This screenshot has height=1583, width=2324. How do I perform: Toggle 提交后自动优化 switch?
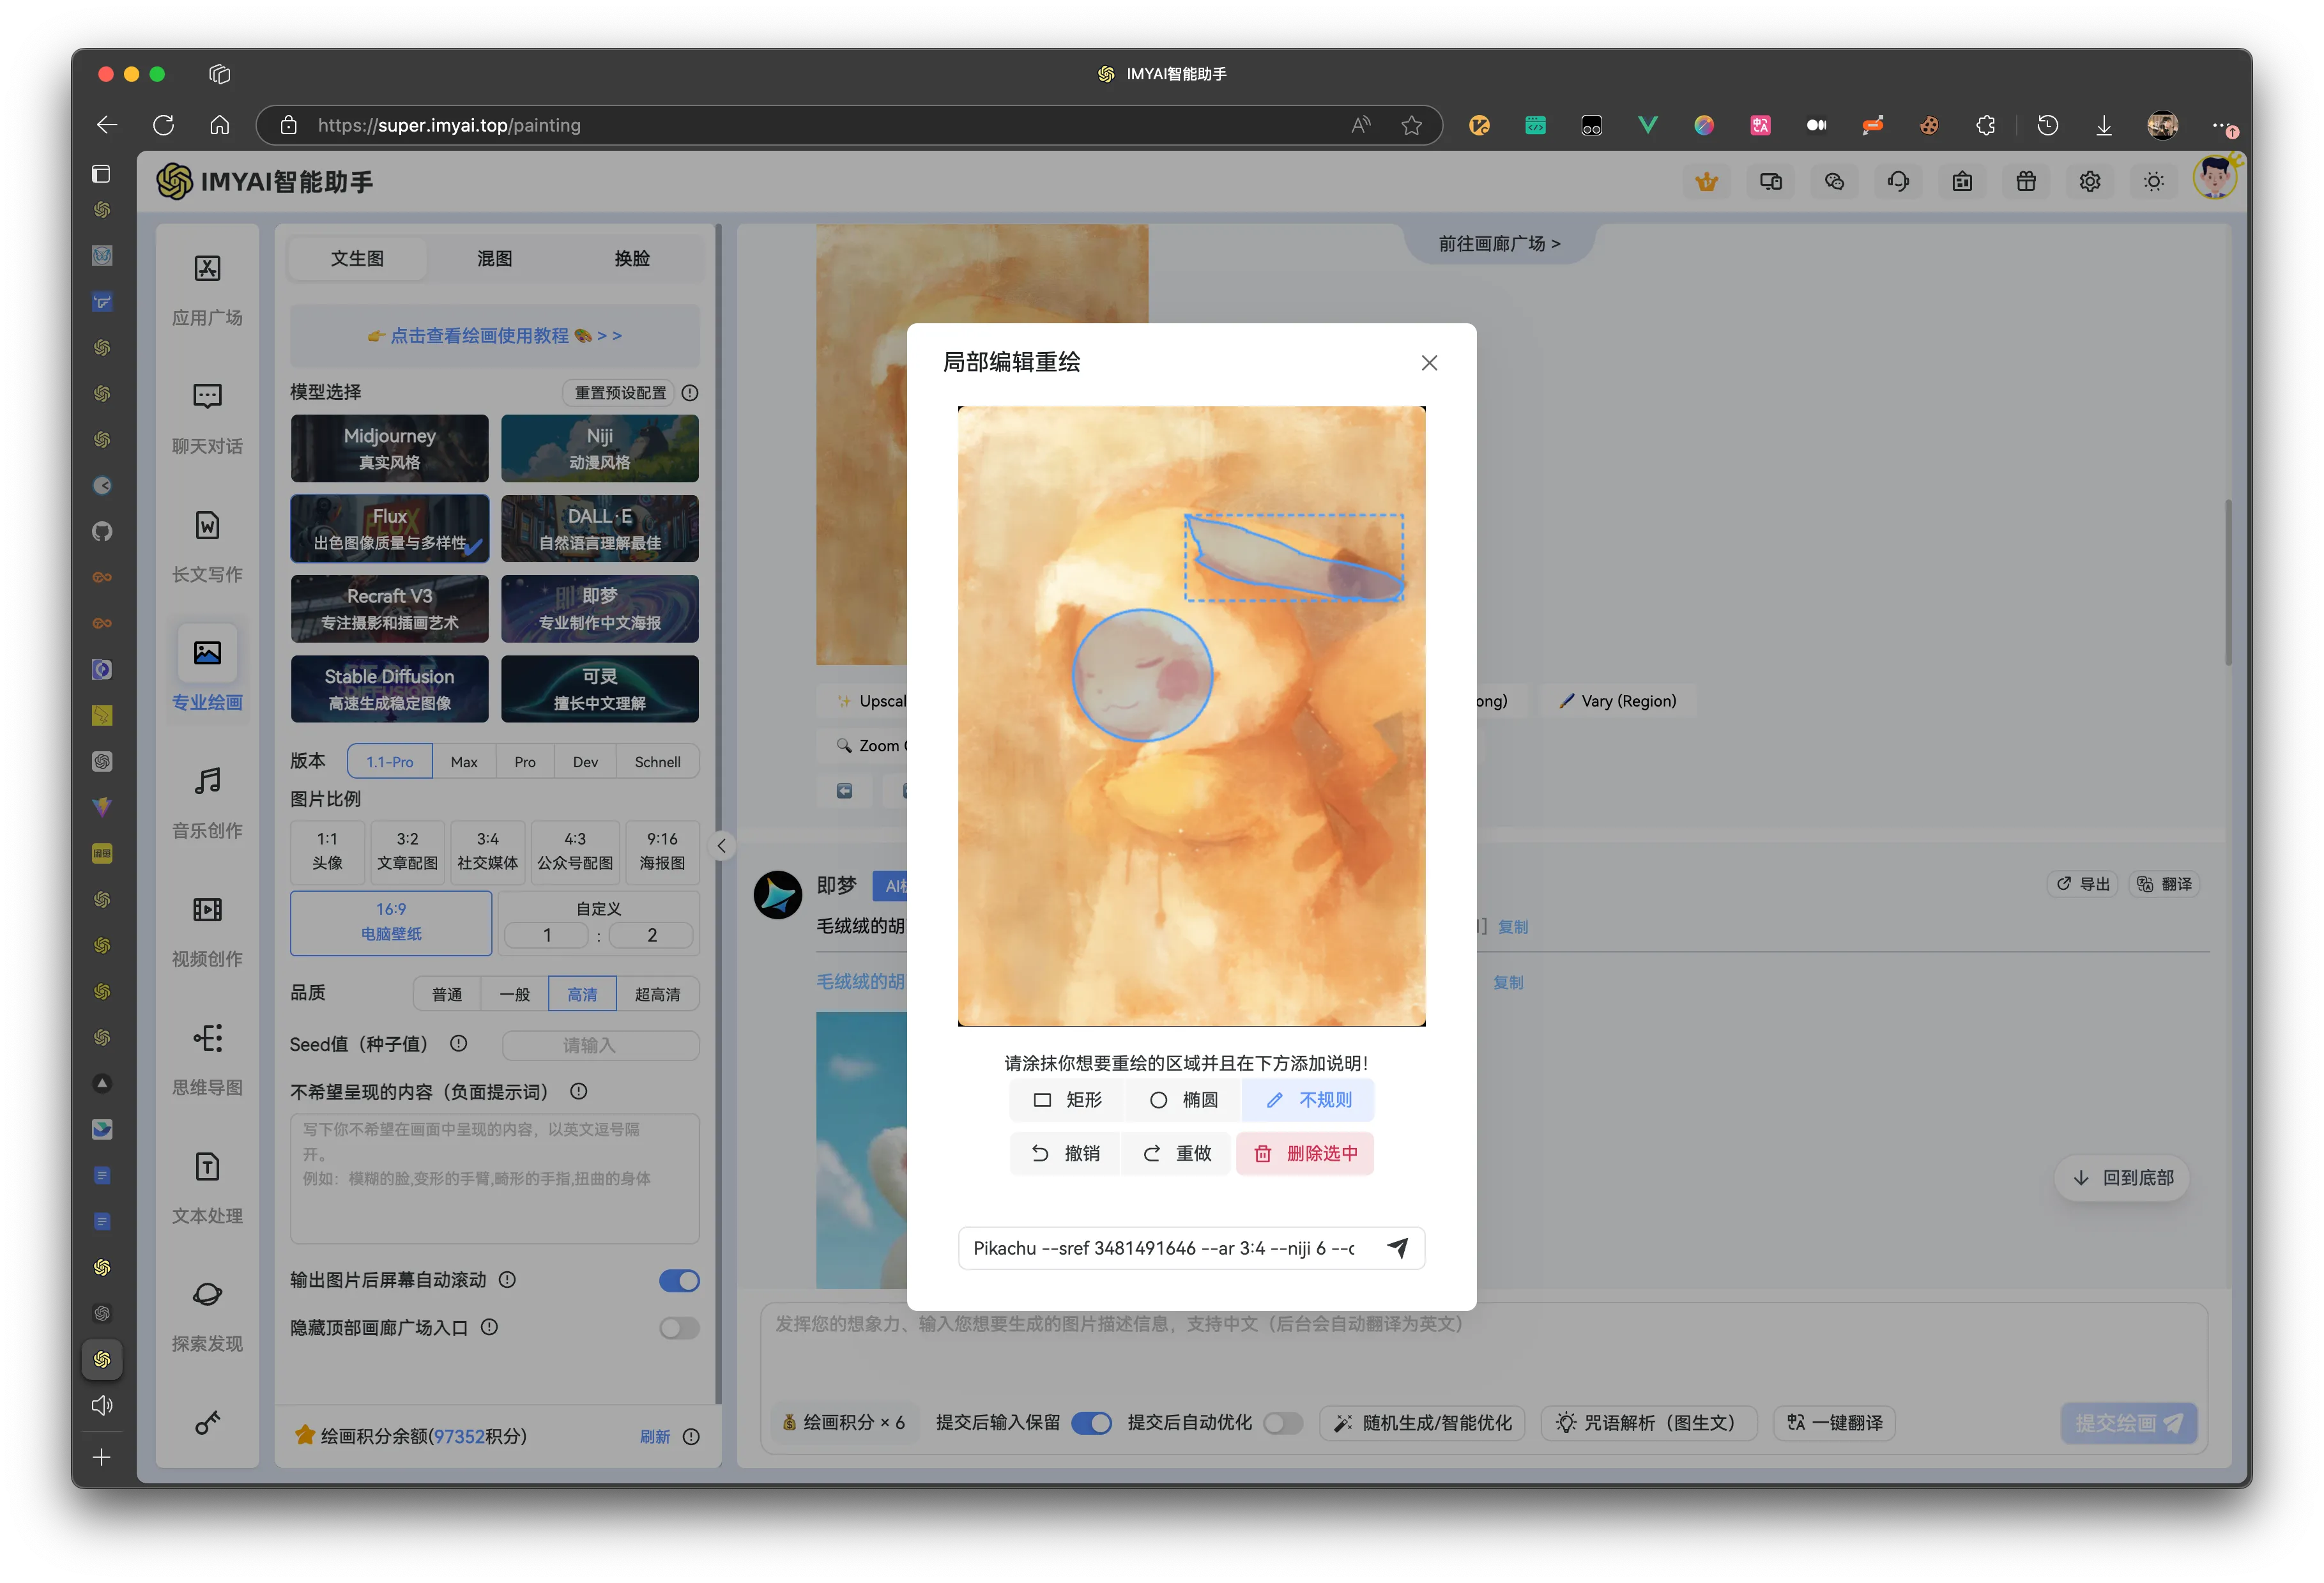(x=1283, y=1423)
